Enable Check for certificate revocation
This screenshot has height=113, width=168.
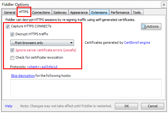(x=12, y=58)
